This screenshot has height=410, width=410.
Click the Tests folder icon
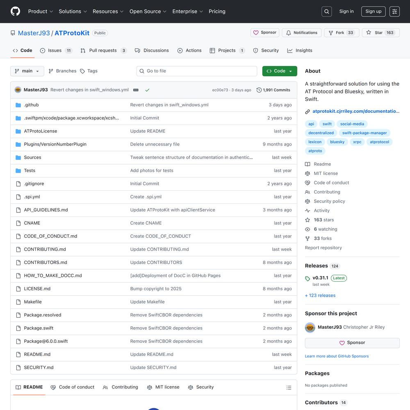pos(18,171)
